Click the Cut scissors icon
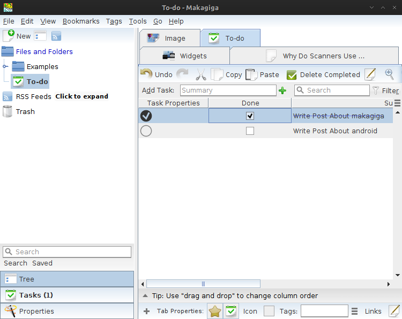Screen dimensions: 402x319 (x=201, y=74)
